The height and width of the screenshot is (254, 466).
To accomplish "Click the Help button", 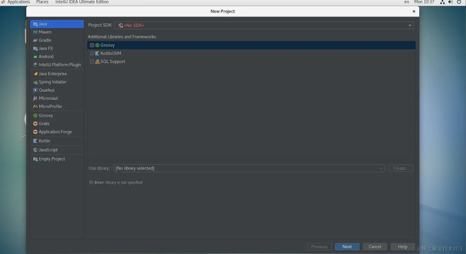I will pos(403,247).
